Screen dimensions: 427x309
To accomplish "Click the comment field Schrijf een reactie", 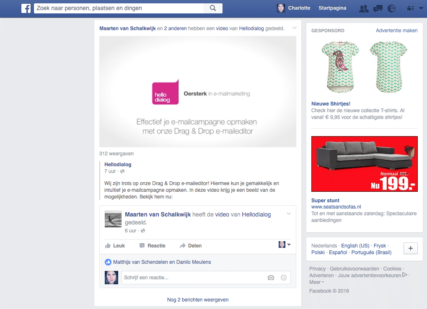I will [x=176, y=277].
